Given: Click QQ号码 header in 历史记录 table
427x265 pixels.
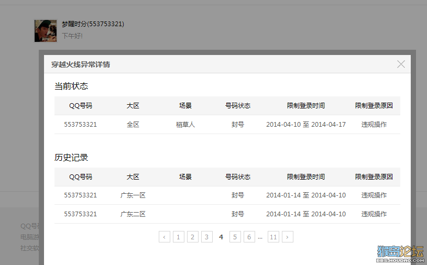Looking at the screenshot, I should click(81, 177).
